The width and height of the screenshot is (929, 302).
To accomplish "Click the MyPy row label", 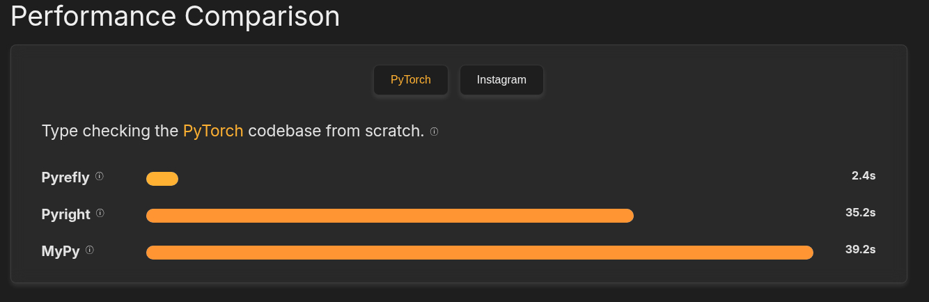I will (x=61, y=251).
